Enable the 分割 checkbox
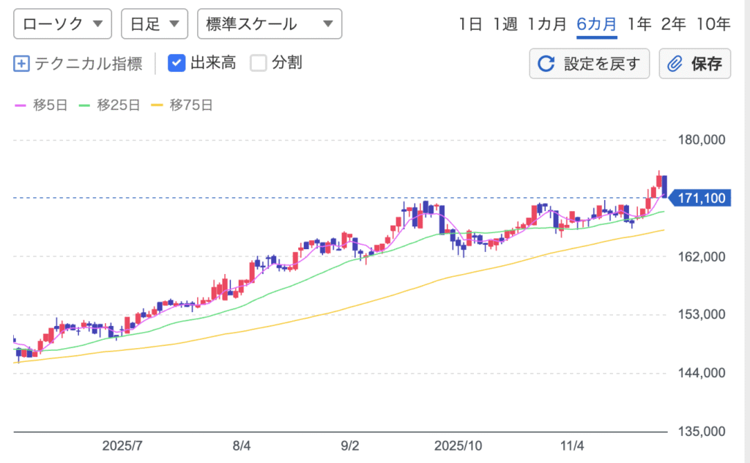 (x=259, y=63)
